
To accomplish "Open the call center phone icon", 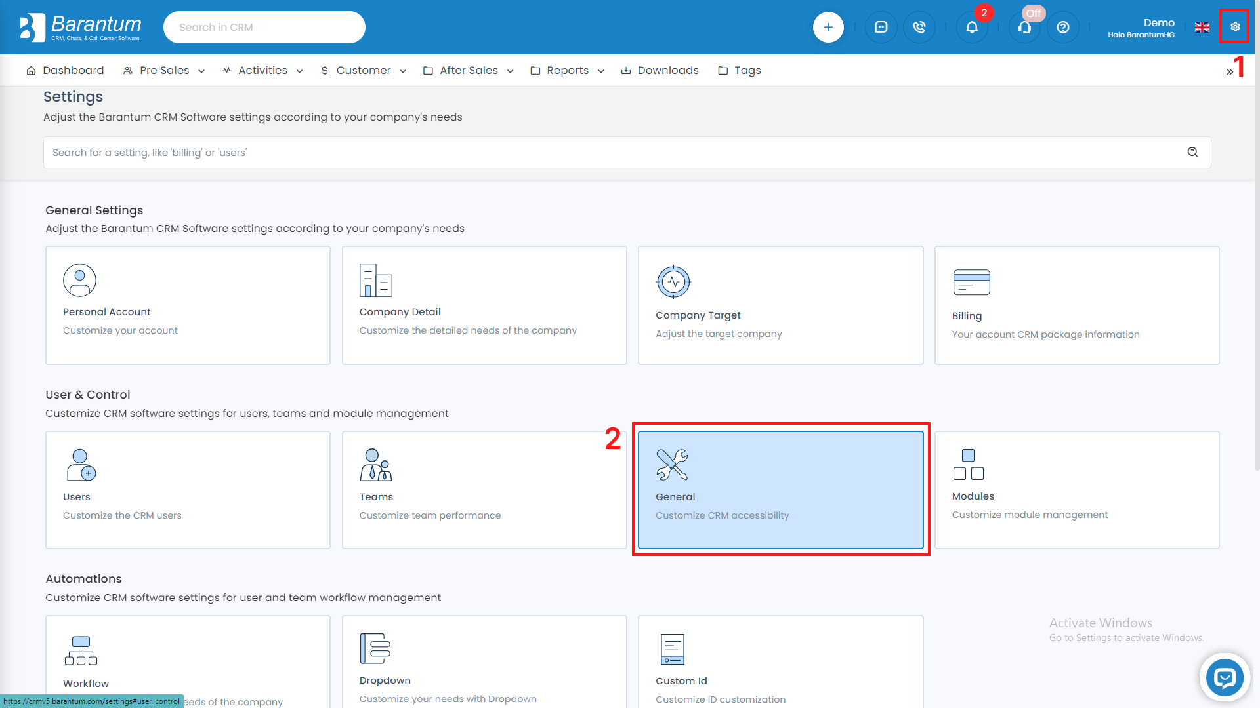I will (919, 27).
